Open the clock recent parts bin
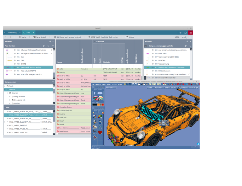 95,137
